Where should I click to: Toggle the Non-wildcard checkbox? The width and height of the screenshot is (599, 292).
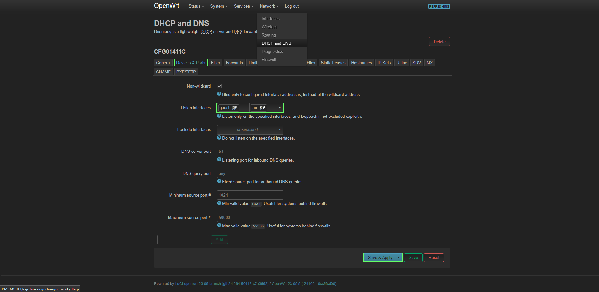219,86
